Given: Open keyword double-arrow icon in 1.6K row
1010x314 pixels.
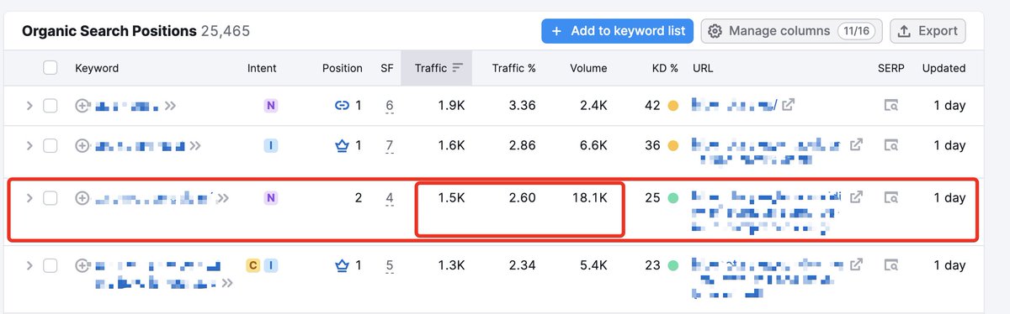Looking at the screenshot, I should [x=195, y=145].
